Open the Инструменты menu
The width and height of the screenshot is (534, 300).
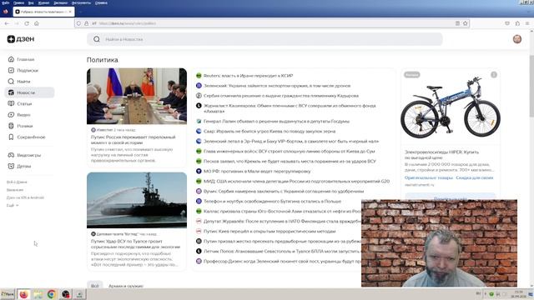(x=81, y=2)
